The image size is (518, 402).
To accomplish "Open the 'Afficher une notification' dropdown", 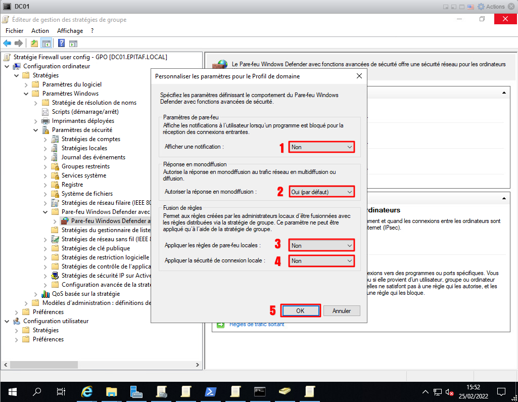I will [x=321, y=147].
